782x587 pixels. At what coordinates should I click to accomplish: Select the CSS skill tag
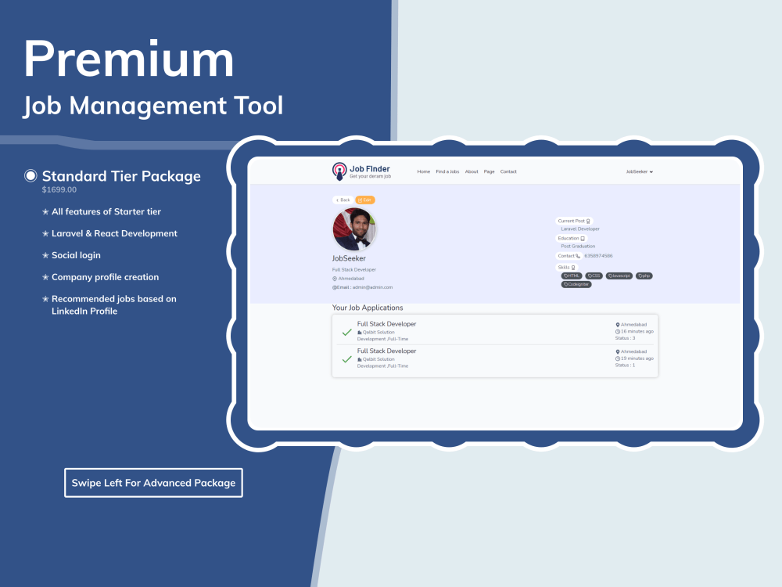594,276
